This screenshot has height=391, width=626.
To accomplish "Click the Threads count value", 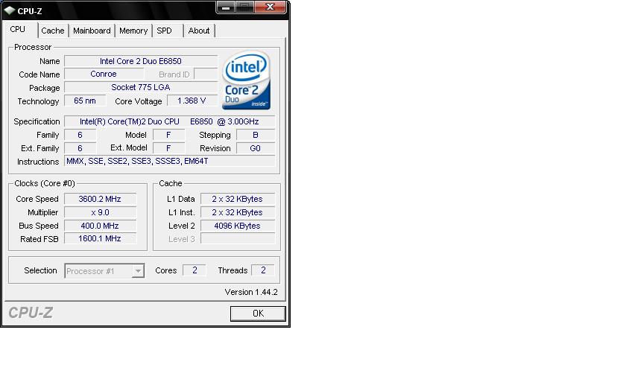I will pos(263,270).
